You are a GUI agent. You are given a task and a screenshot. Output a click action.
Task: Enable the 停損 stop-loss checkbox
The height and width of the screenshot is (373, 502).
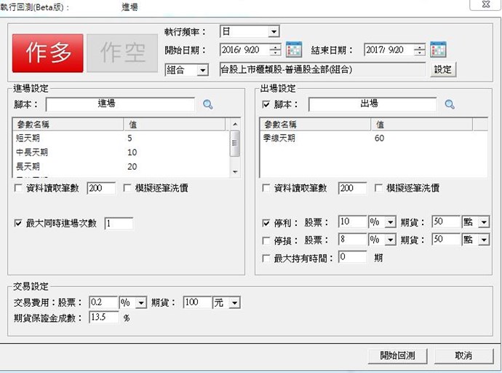[x=266, y=240]
